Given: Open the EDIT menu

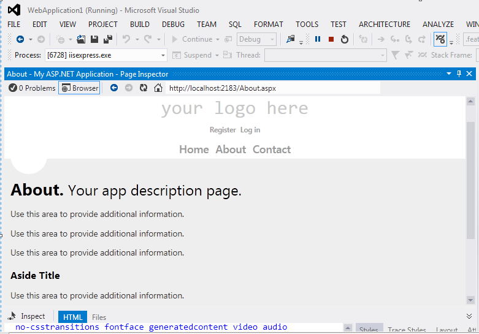Looking at the screenshot, I should pos(40,25).
